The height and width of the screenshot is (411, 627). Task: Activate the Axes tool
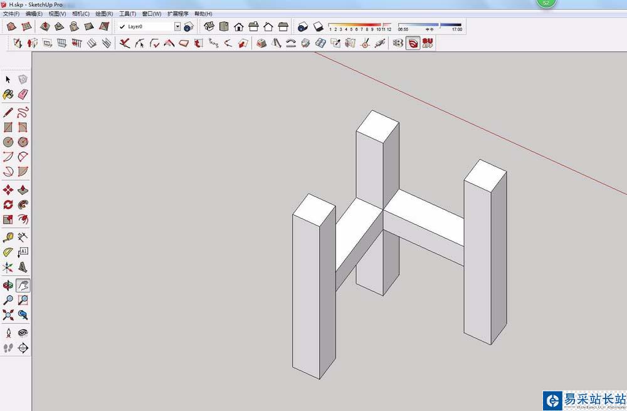coord(8,267)
